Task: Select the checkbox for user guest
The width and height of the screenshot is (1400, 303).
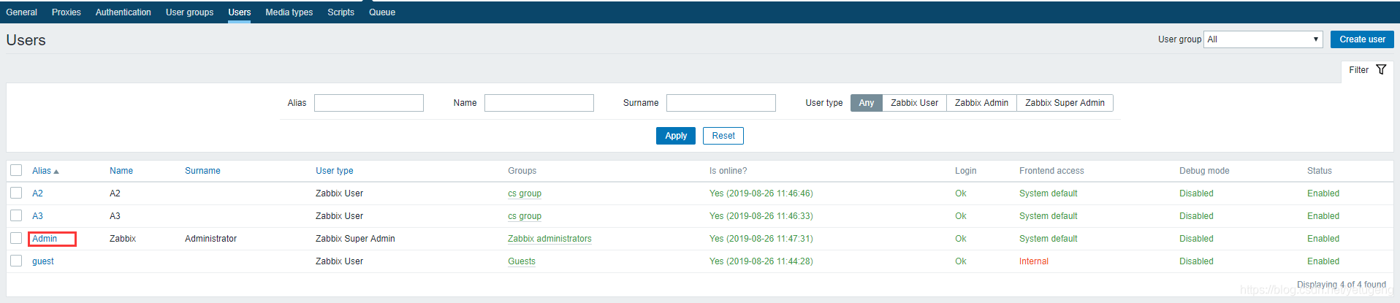Action: click(x=16, y=261)
